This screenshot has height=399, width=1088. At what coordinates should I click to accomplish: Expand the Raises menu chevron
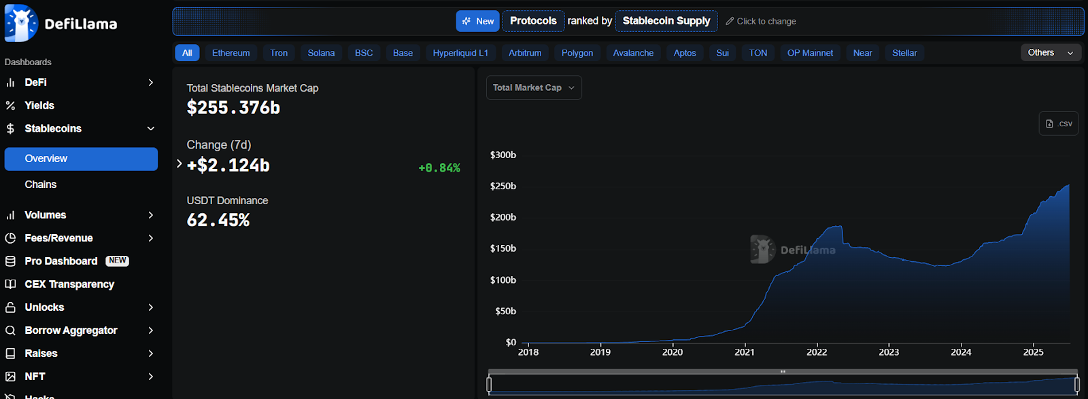click(x=151, y=354)
